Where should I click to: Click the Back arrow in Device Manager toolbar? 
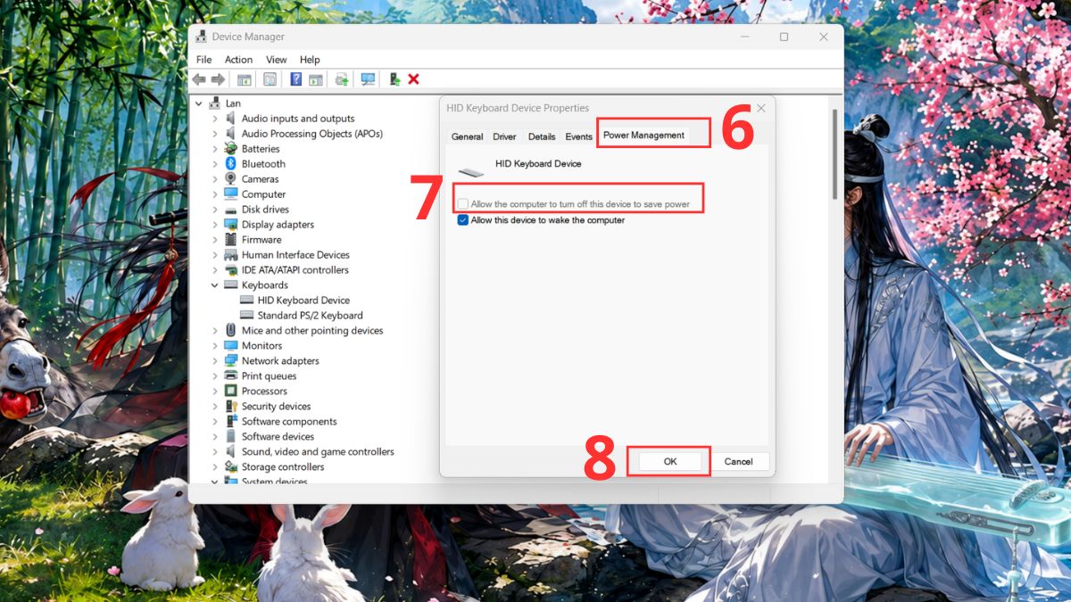click(x=199, y=79)
